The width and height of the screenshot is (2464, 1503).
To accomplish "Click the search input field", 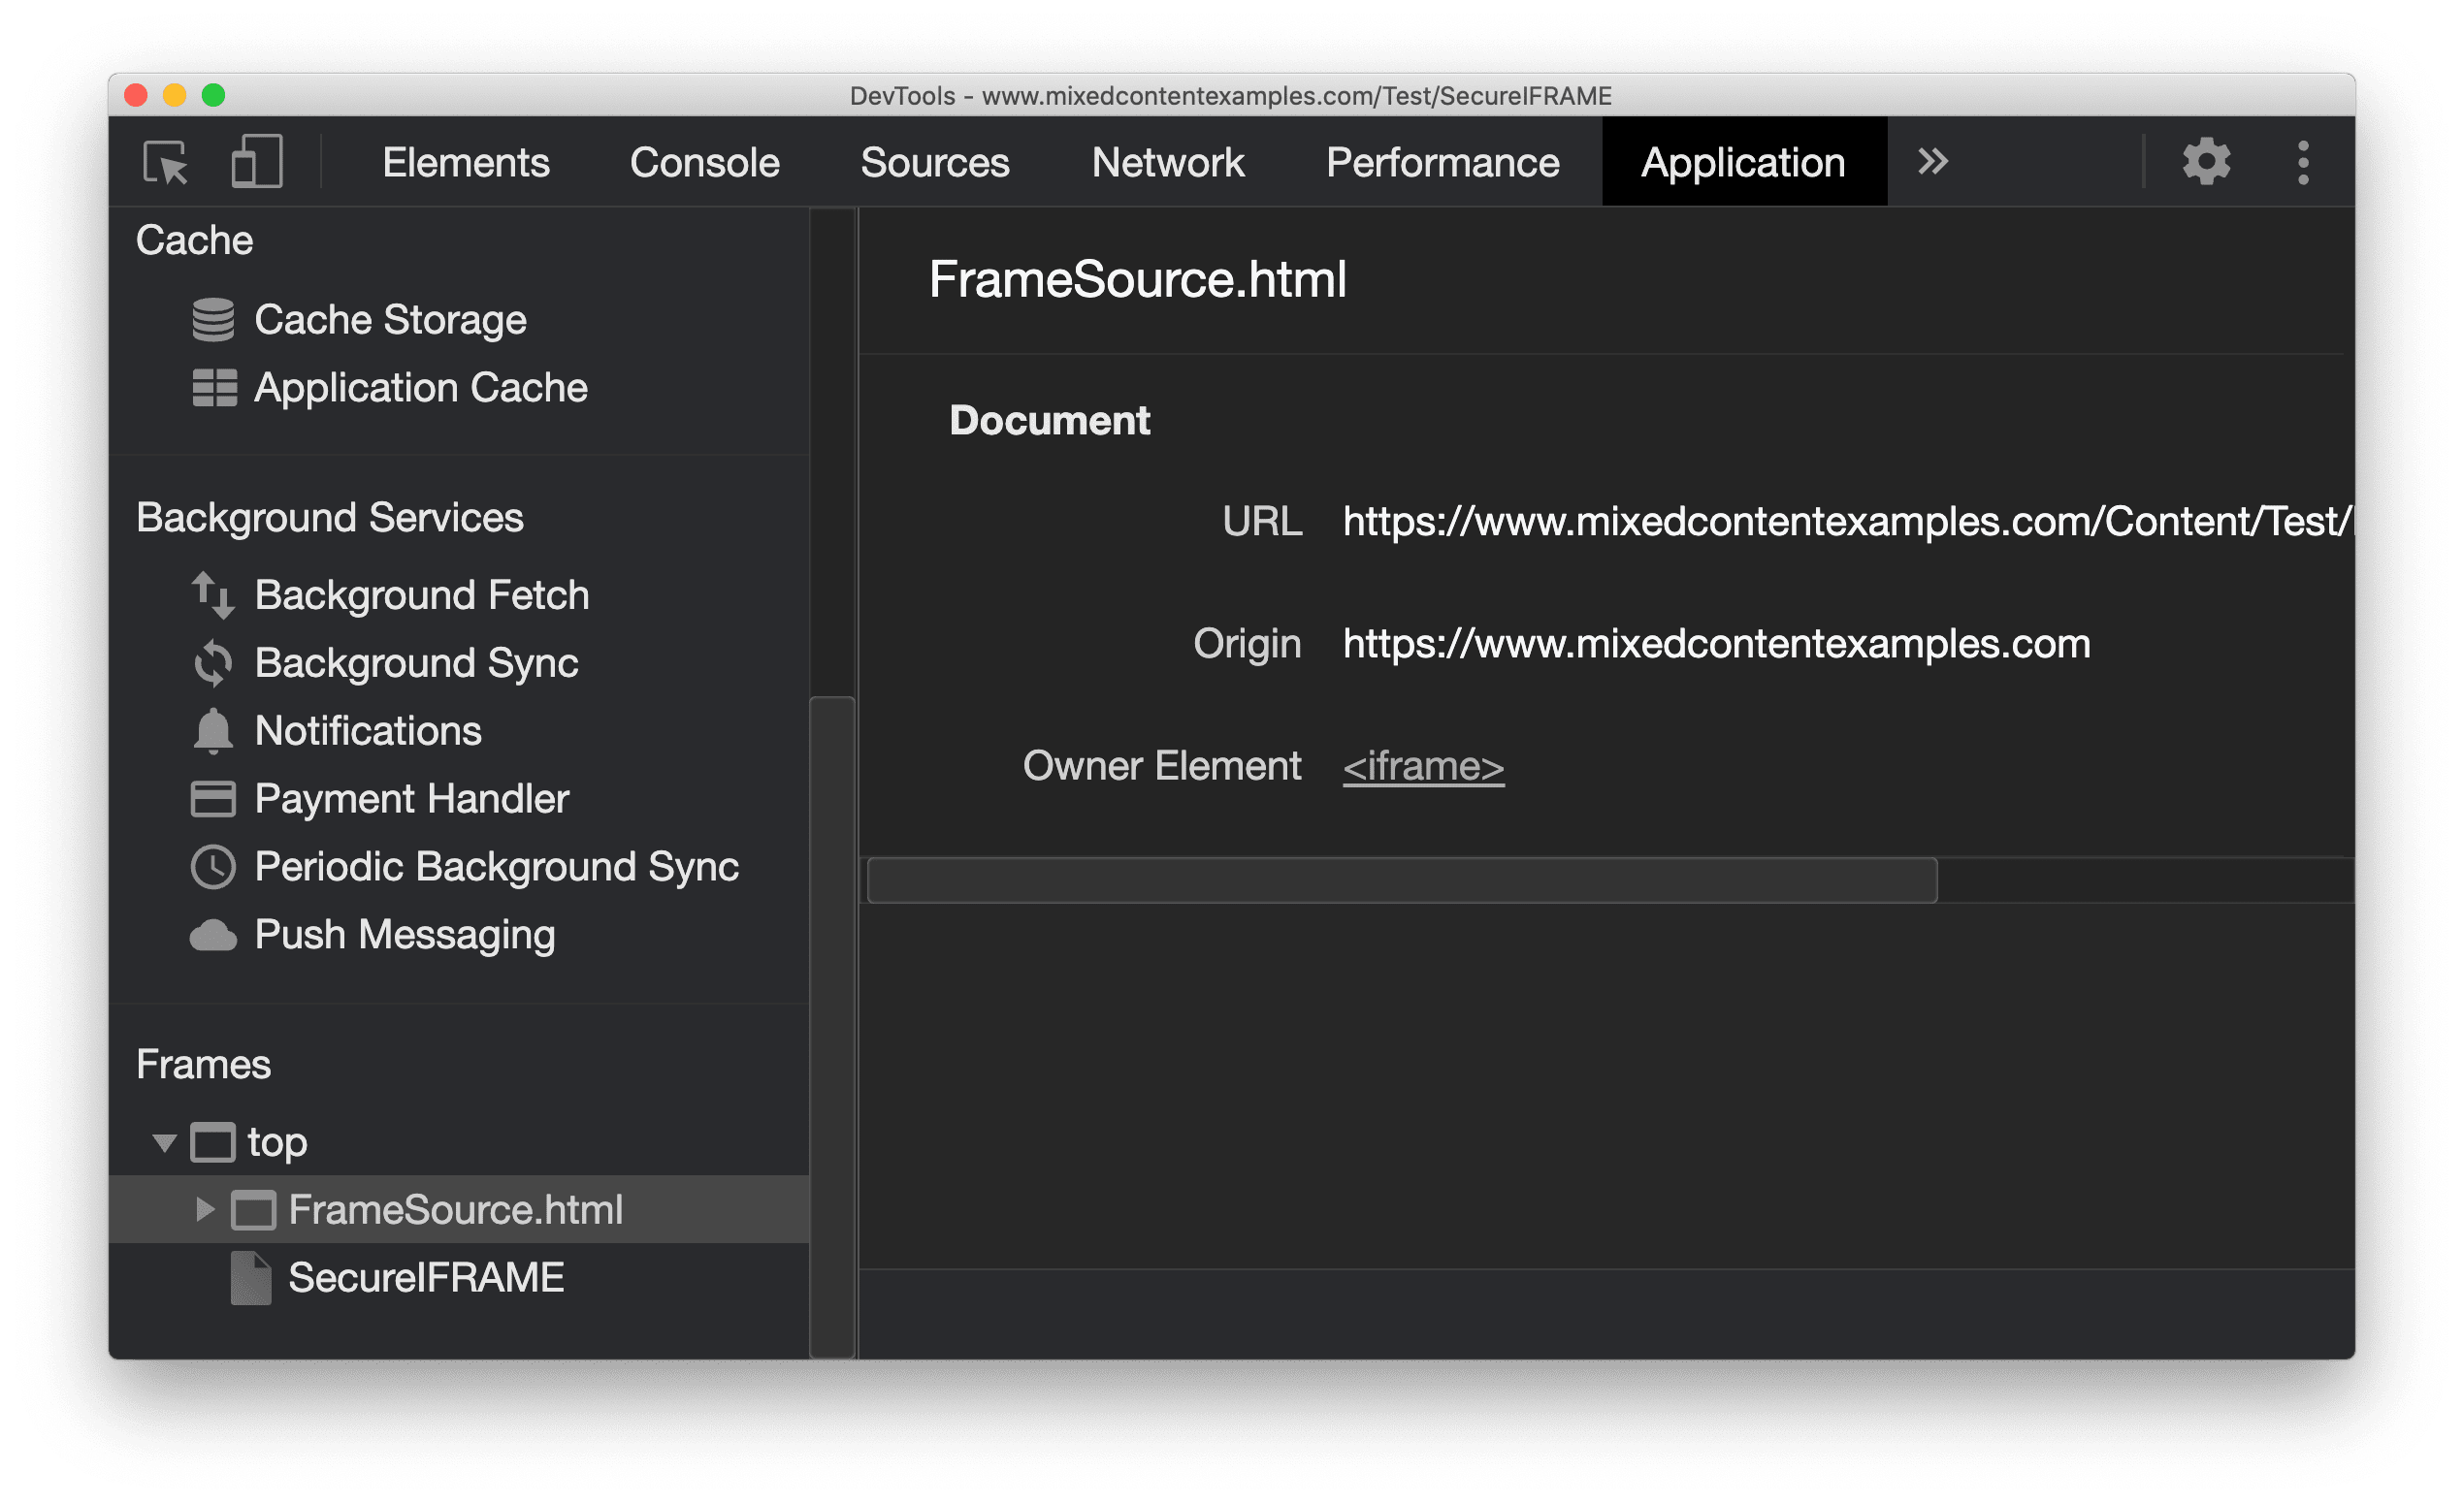I will click(x=1396, y=879).
